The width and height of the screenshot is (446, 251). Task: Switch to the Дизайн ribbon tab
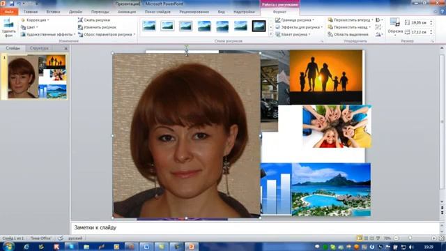tap(75, 12)
